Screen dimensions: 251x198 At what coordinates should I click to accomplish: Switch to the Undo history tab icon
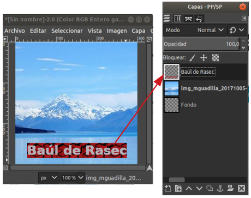199,19
